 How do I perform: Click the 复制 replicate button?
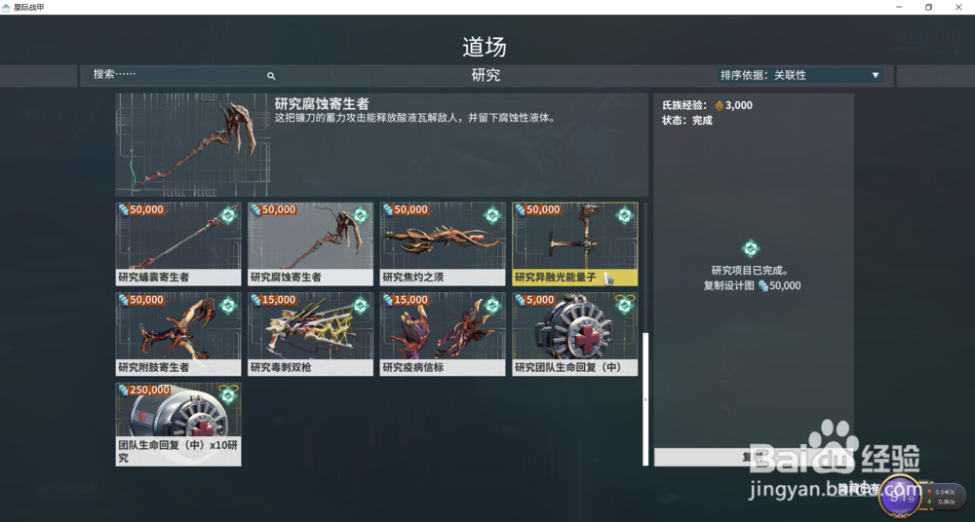(753, 458)
